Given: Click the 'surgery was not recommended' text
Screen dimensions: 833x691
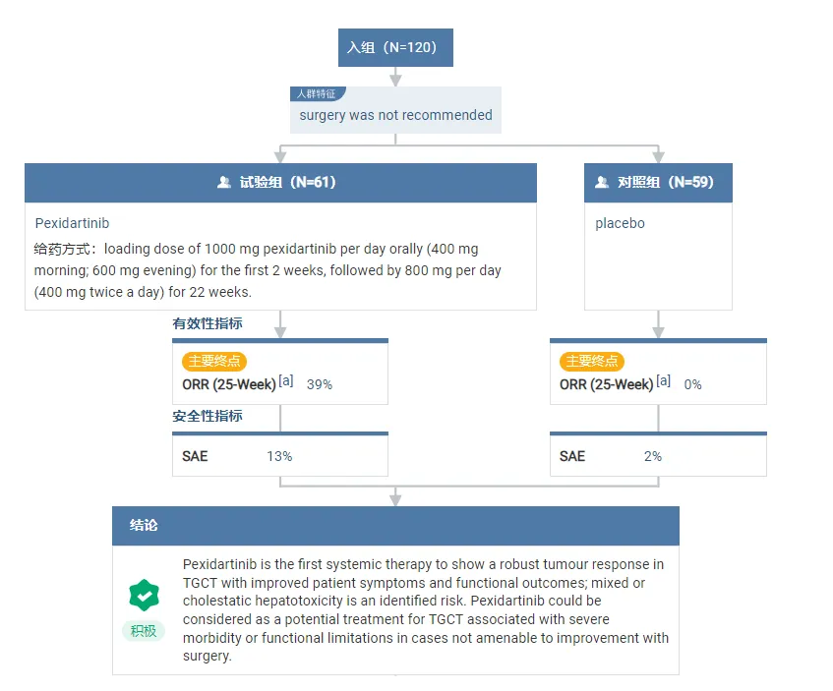Looking at the screenshot, I should [x=395, y=115].
